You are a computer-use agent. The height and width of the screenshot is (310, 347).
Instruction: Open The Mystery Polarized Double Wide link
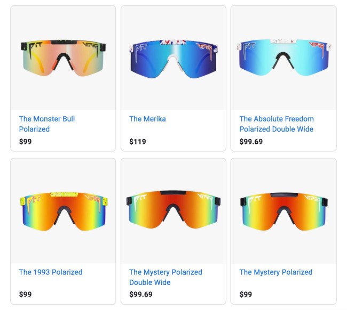coord(165,277)
